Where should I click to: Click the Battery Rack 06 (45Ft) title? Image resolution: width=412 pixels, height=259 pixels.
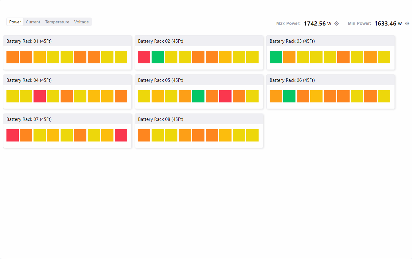(x=292, y=80)
